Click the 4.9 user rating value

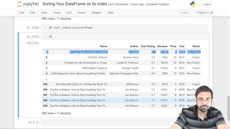tap(153, 84)
